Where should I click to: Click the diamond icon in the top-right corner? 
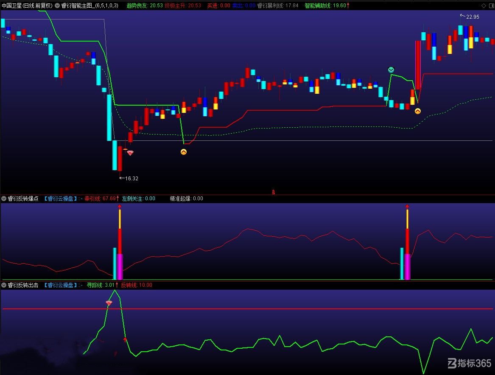[x=484, y=6]
